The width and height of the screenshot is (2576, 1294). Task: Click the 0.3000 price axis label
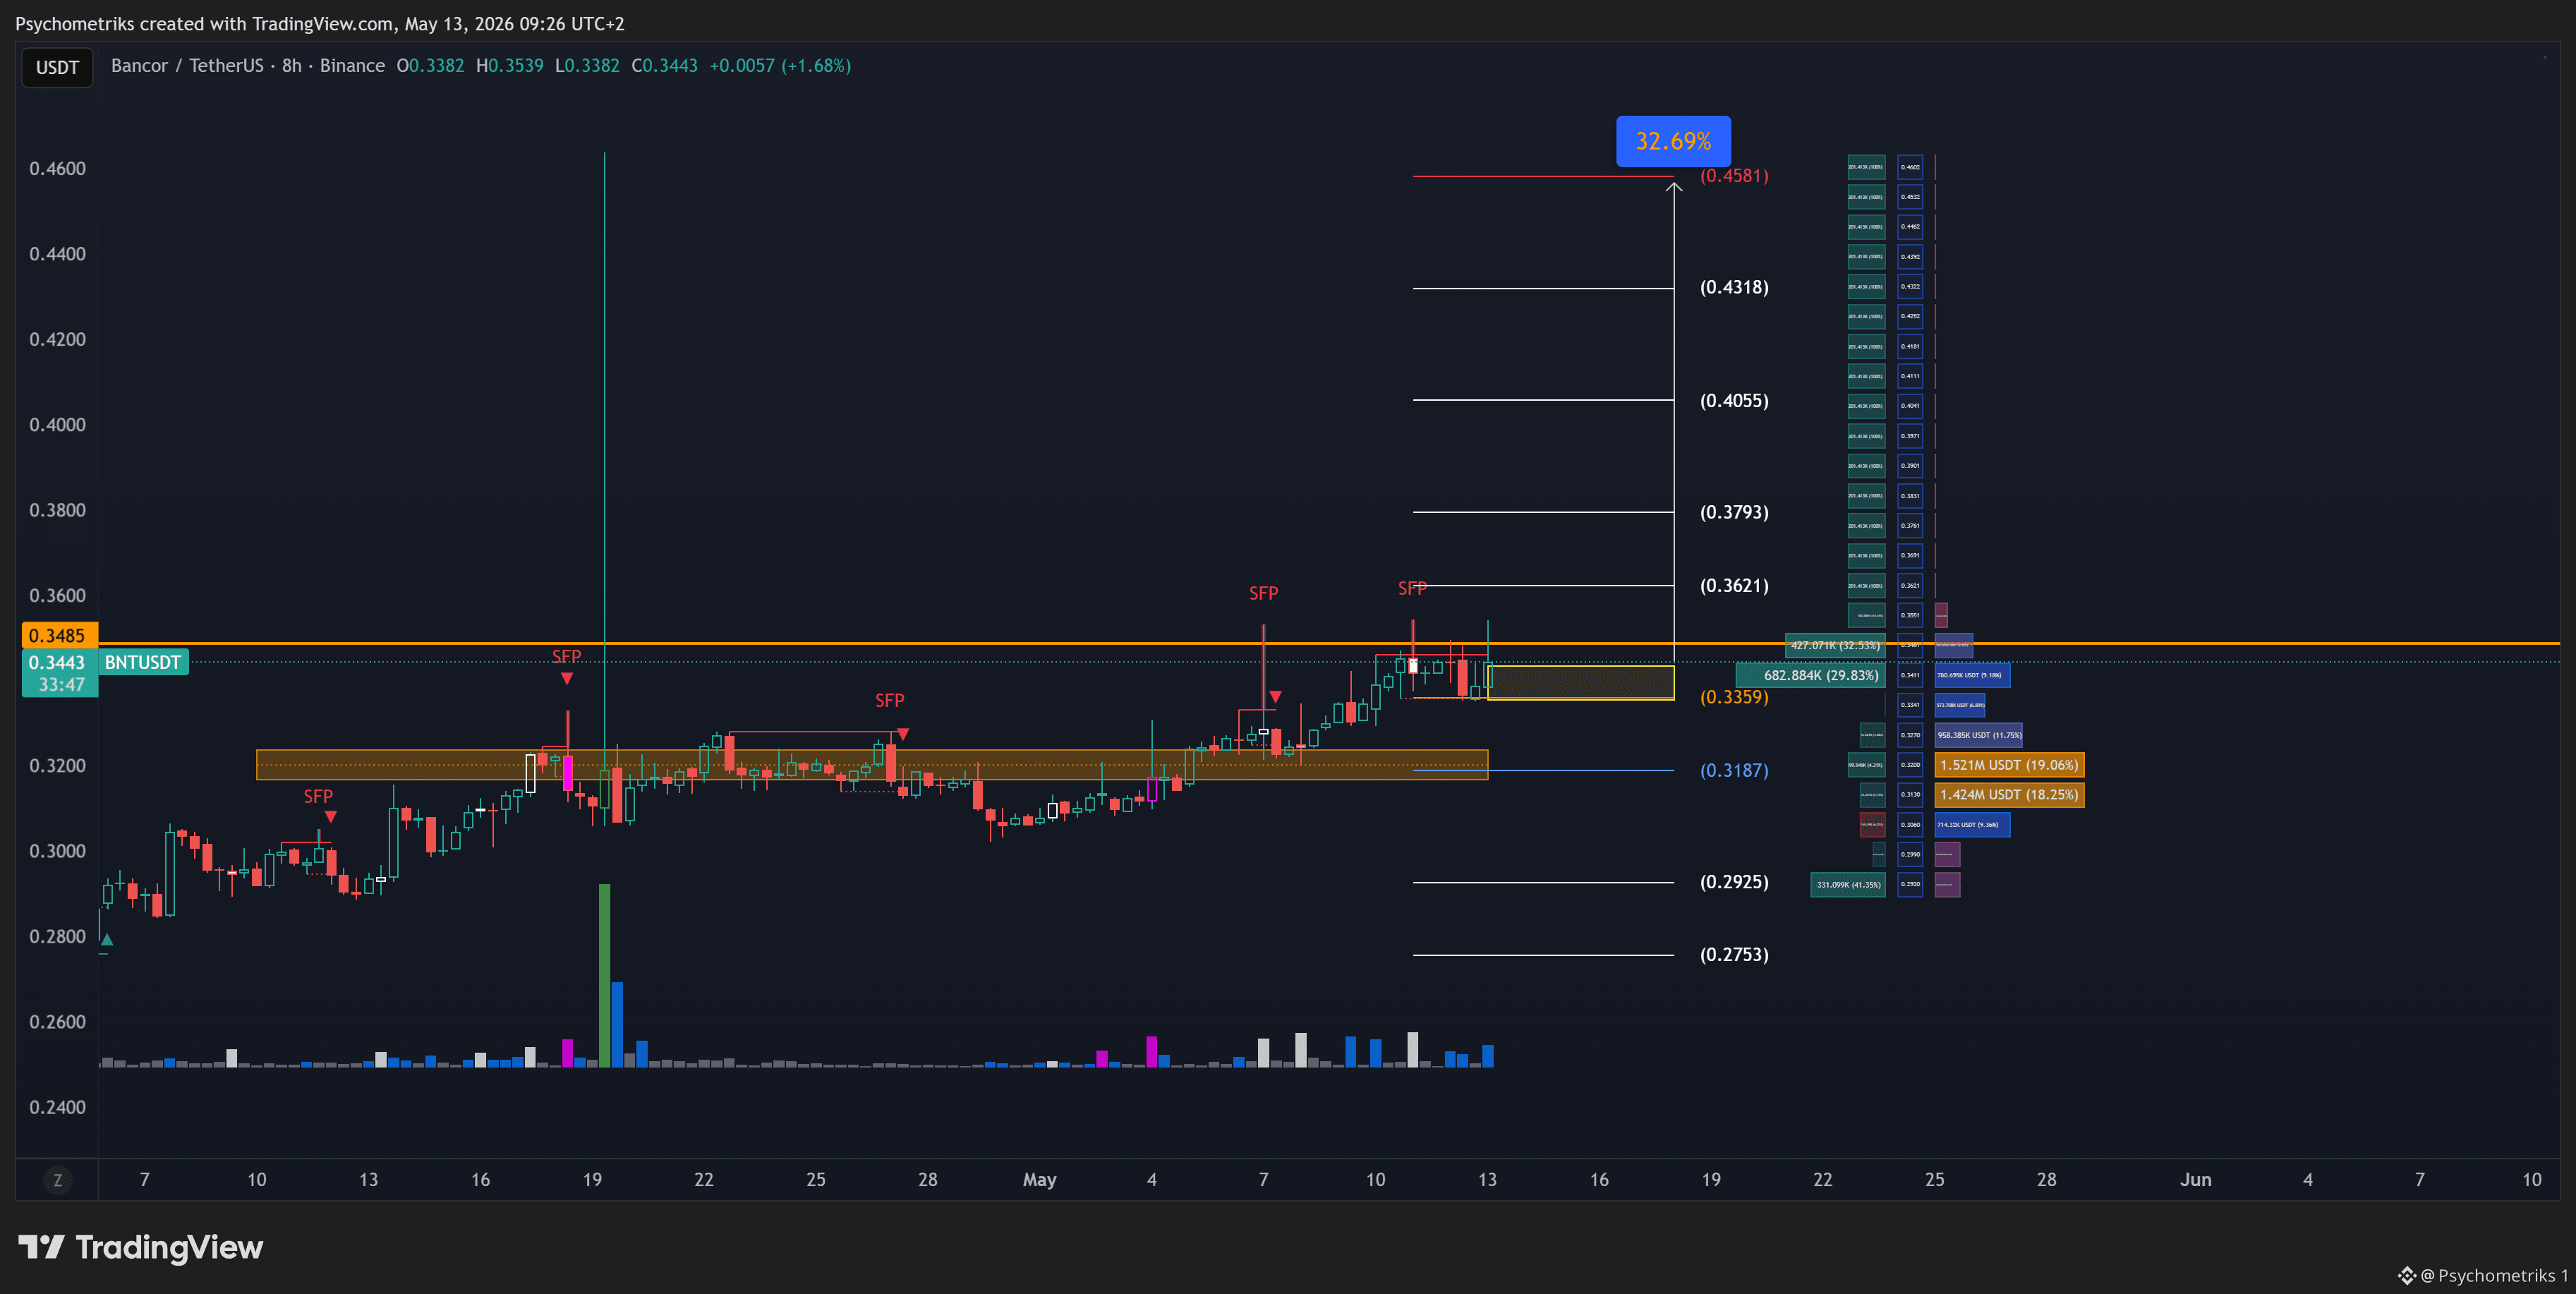[x=57, y=851]
